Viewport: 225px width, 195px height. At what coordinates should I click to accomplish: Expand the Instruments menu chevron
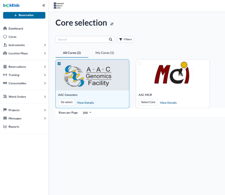click(45, 45)
